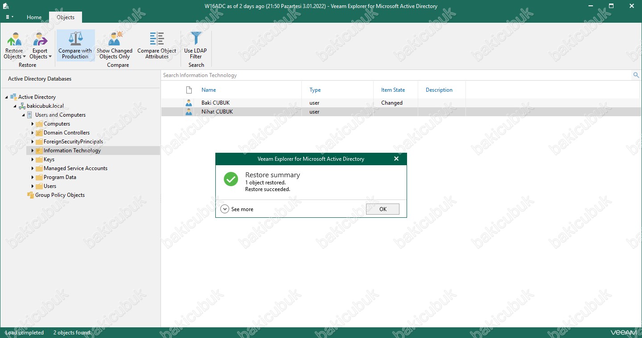Select the Program Data tree item
Screen dimensions: 642x338
pyautogui.click(x=60, y=177)
